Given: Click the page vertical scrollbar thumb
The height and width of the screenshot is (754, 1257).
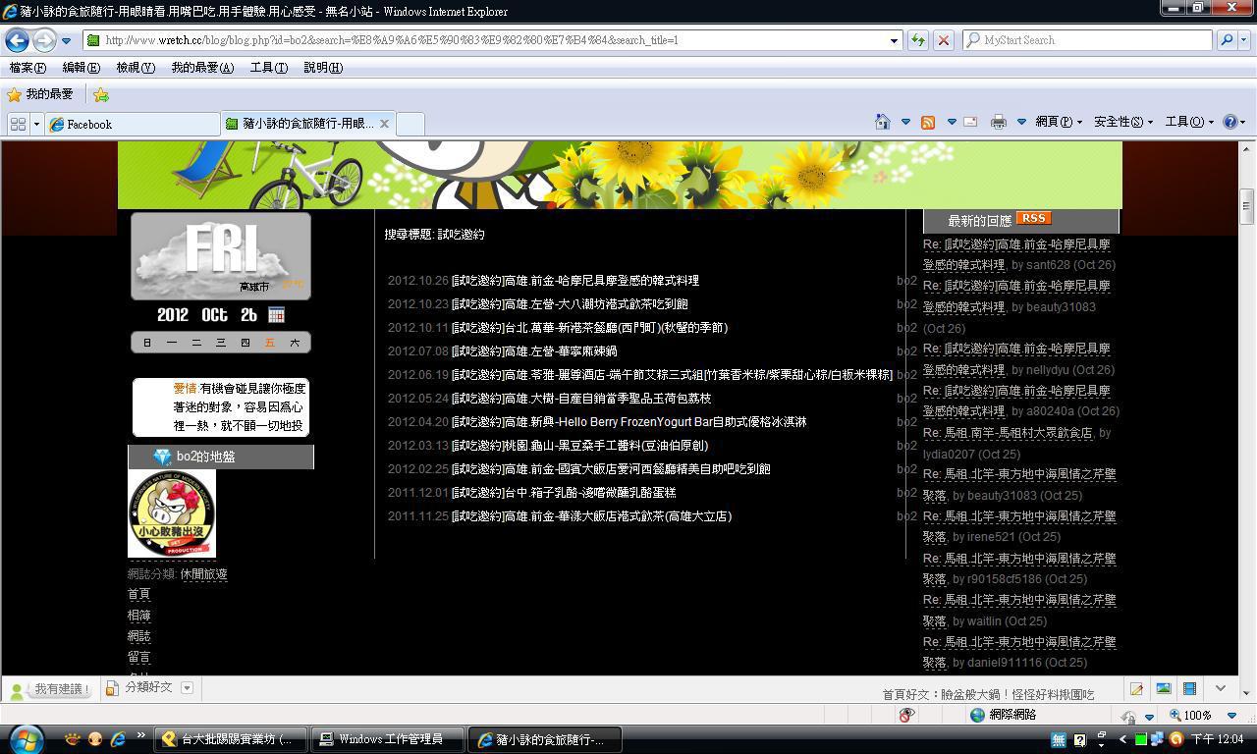Looking at the screenshot, I should (x=1247, y=206).
